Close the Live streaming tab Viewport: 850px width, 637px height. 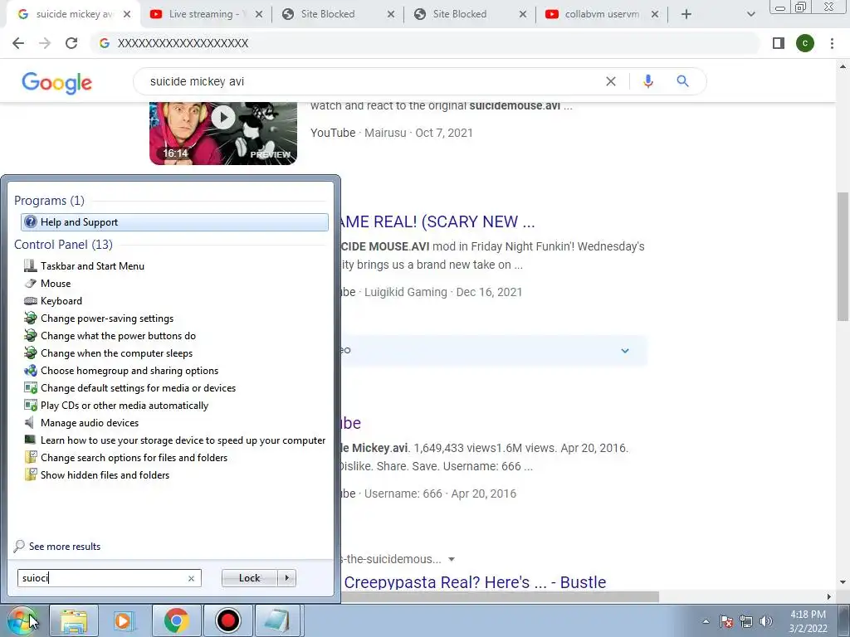click(259, 15)
